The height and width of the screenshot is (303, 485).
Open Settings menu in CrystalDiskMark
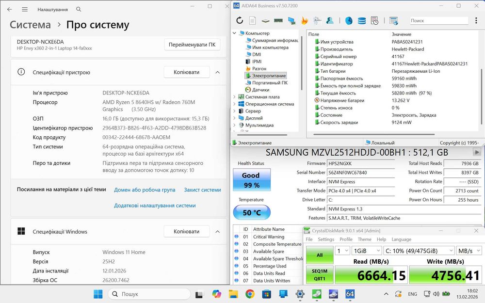(x=326, y=239)
